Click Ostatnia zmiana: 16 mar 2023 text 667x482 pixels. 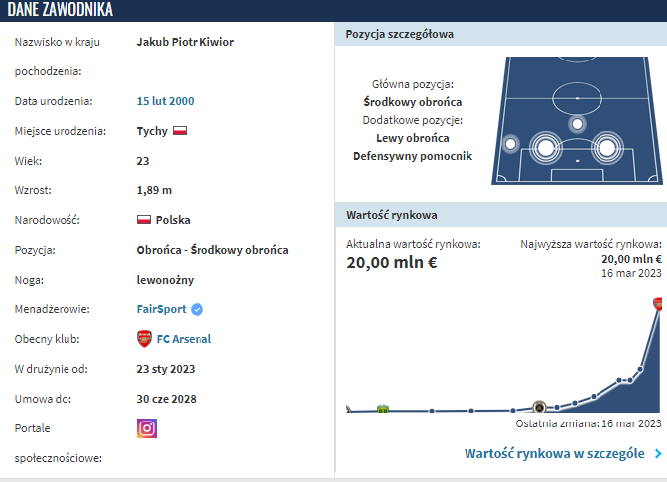click(x=589, y=423)
